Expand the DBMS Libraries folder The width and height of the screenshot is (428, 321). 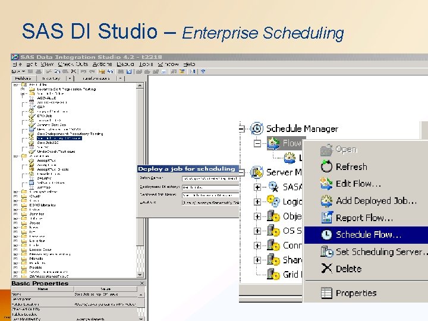click(x=15, y=205)
